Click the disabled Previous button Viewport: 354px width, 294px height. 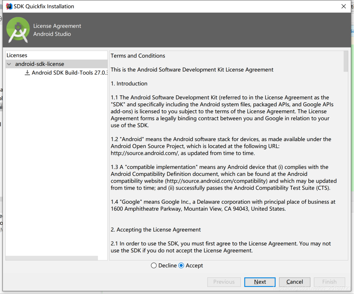click(x=224, y=282)
